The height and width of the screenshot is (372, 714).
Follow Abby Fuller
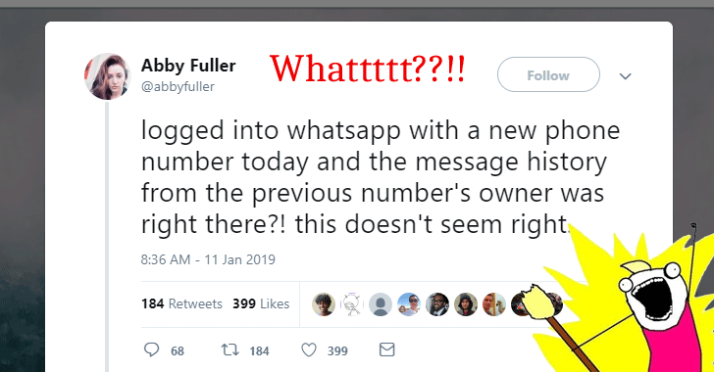pyautogui.click(x=548, y=74)
